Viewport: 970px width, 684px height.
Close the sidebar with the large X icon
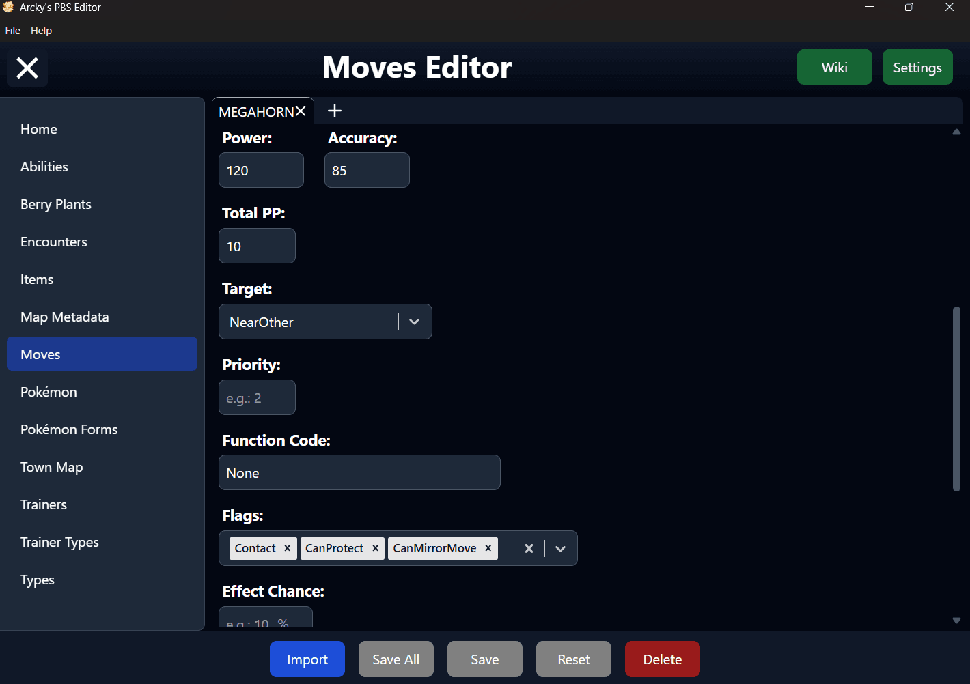27,68
